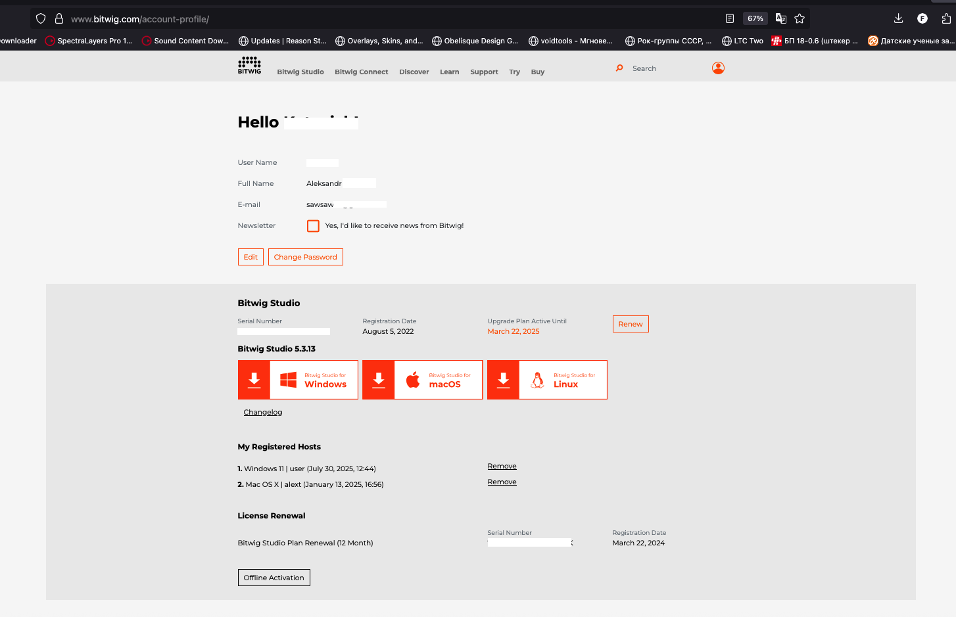Click the Change Password button

coord(306,257)
